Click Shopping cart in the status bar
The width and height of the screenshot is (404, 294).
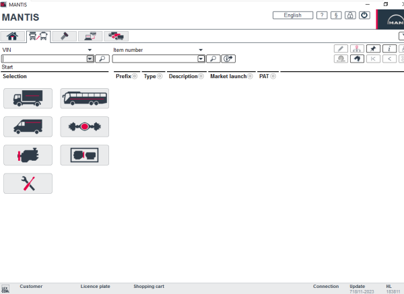point(149,287)
